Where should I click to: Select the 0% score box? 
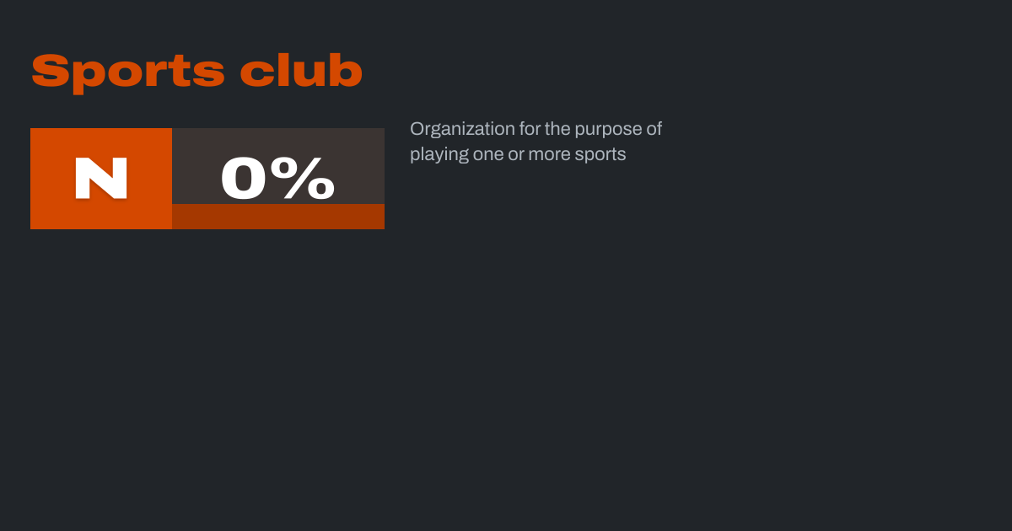278,167
